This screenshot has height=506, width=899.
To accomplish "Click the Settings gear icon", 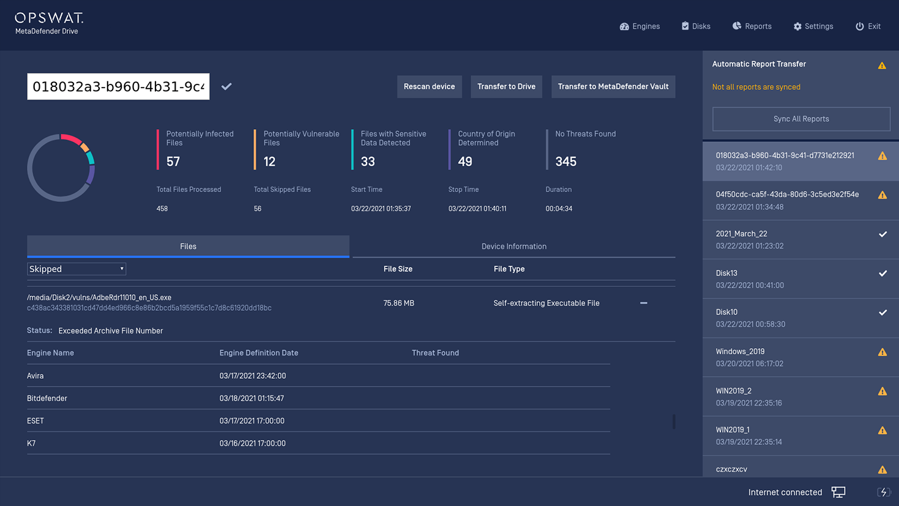I will click(x=797, y=26).
